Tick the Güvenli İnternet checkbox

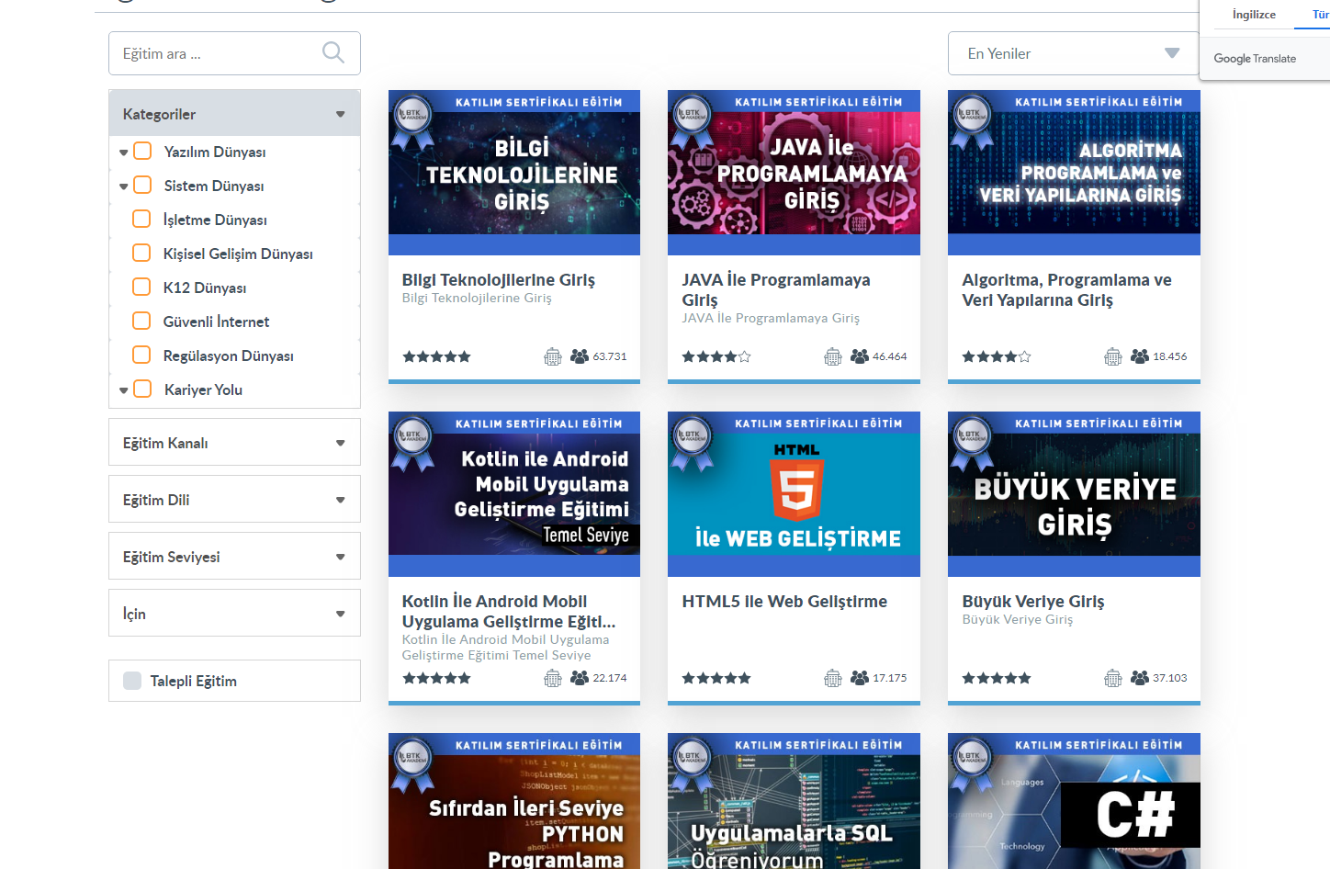pos(141,322)
